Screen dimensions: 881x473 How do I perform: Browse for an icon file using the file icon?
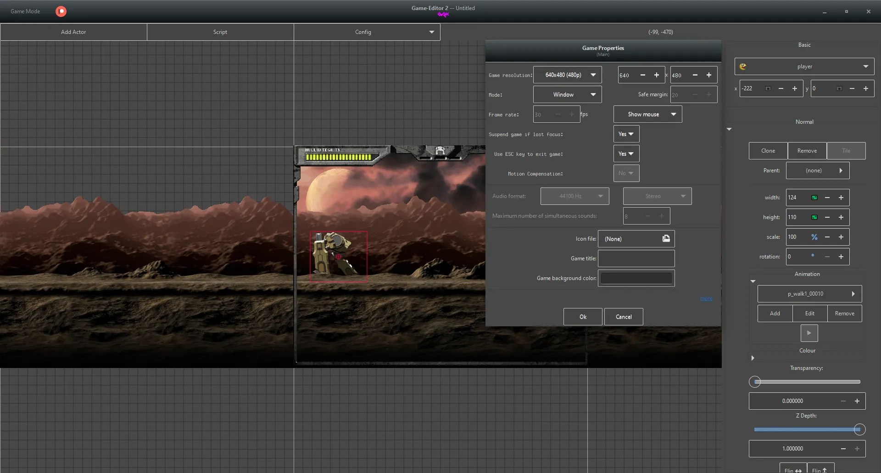666,238
